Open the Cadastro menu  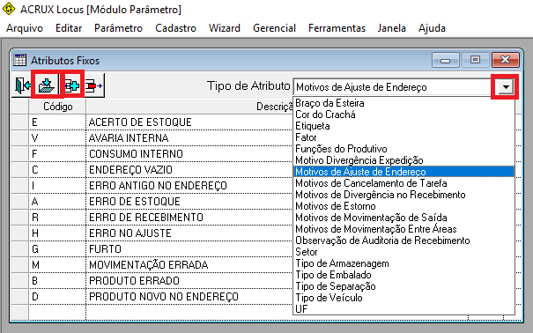pyautogui.click(x=175, y=28)
